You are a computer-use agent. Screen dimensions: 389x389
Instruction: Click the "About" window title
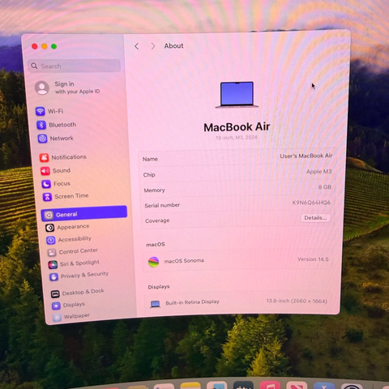[173, 46]
